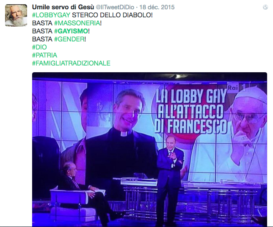Image resolution: width=273 pixels, height=227 pixels.
Task: Open the #MASSONERIA hashtag
Action: [x=77, y=23]
